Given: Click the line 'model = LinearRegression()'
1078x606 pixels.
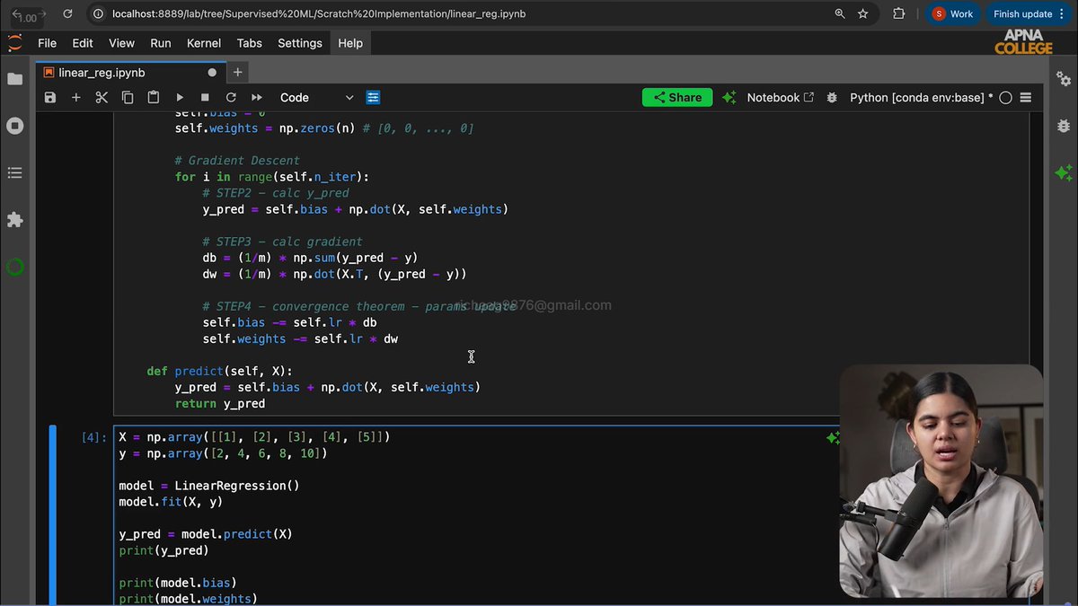Looking at the screenshot, I should (209, 486).
